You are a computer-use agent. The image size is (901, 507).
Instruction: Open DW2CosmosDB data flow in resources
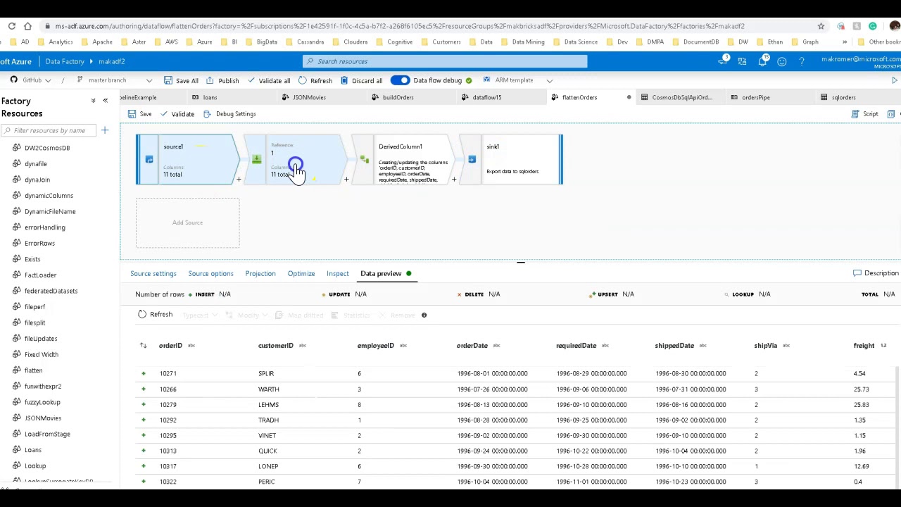[47, 148]
